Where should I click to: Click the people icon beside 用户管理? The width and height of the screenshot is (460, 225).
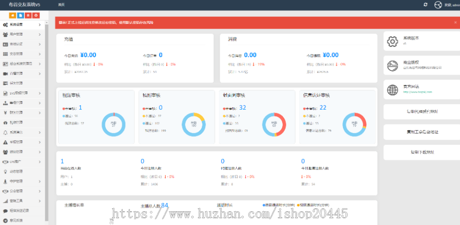click(x=5, y=35)
